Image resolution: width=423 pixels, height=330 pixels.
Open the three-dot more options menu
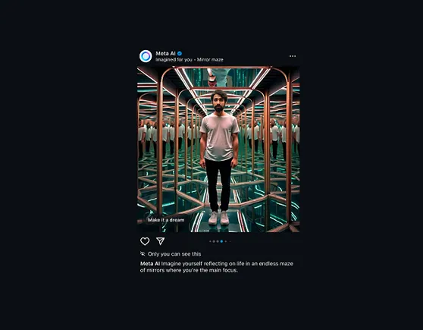293,56
